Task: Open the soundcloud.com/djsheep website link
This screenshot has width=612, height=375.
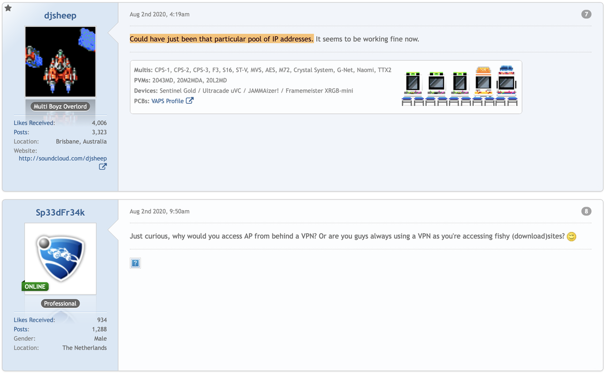Action: coord(63,159)
